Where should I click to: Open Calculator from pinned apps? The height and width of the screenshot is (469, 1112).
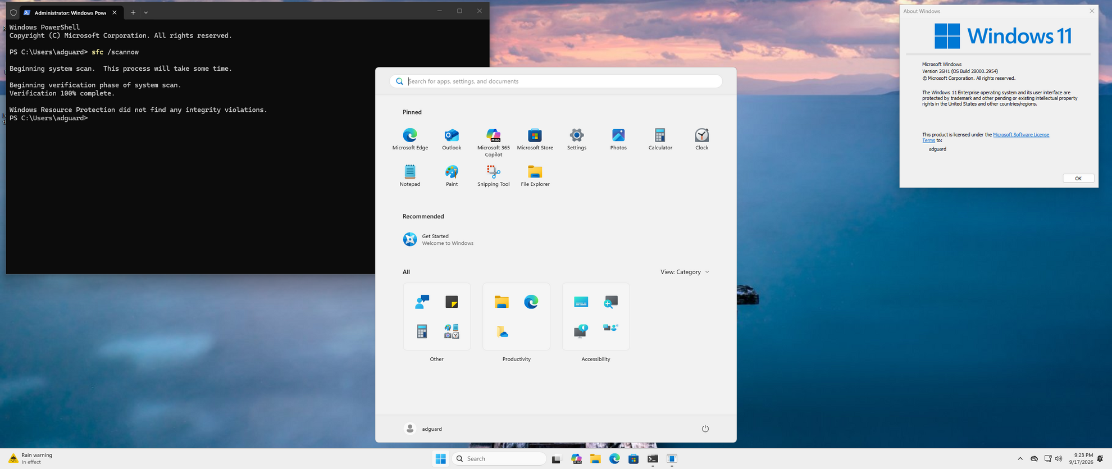pos(660,139)
